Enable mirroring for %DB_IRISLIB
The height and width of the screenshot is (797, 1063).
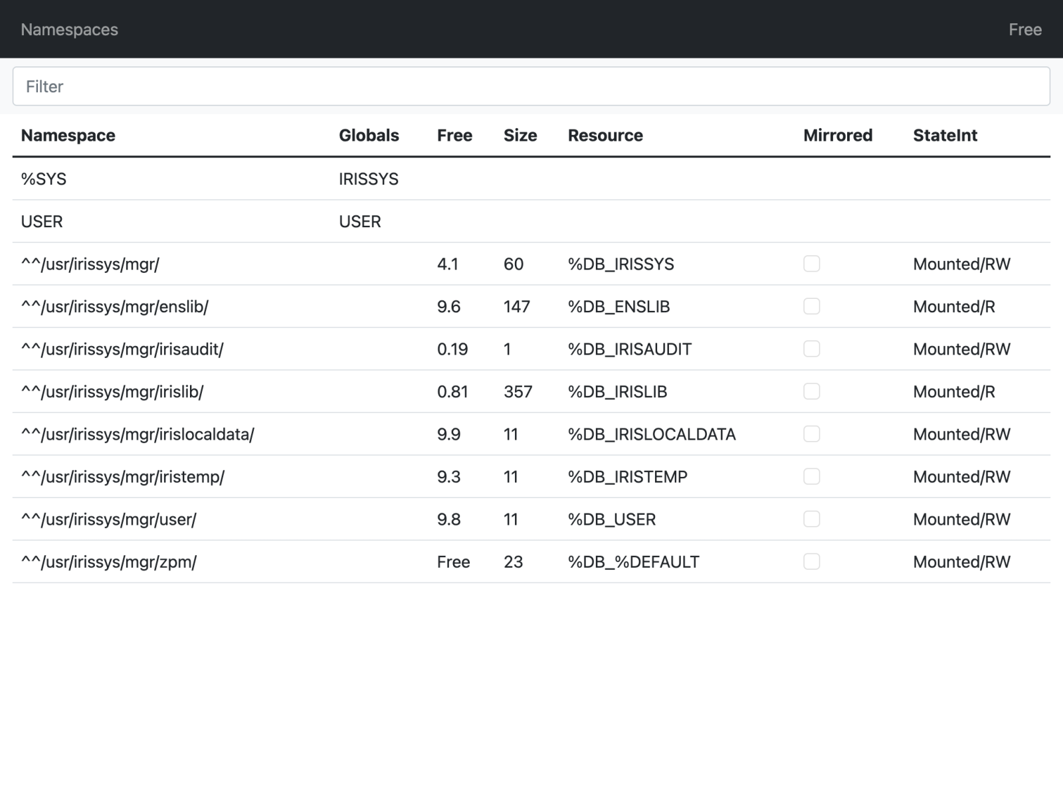coord(811,391)
